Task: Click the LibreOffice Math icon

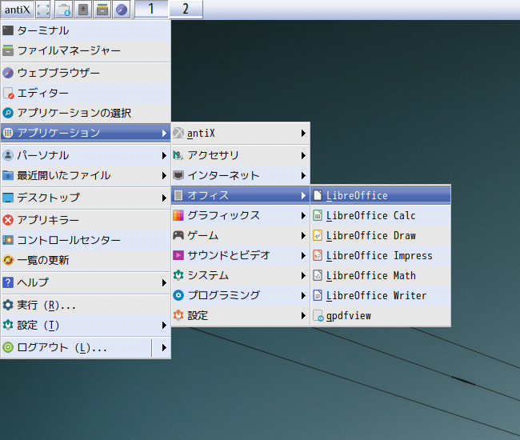Action: coord(318,275)
